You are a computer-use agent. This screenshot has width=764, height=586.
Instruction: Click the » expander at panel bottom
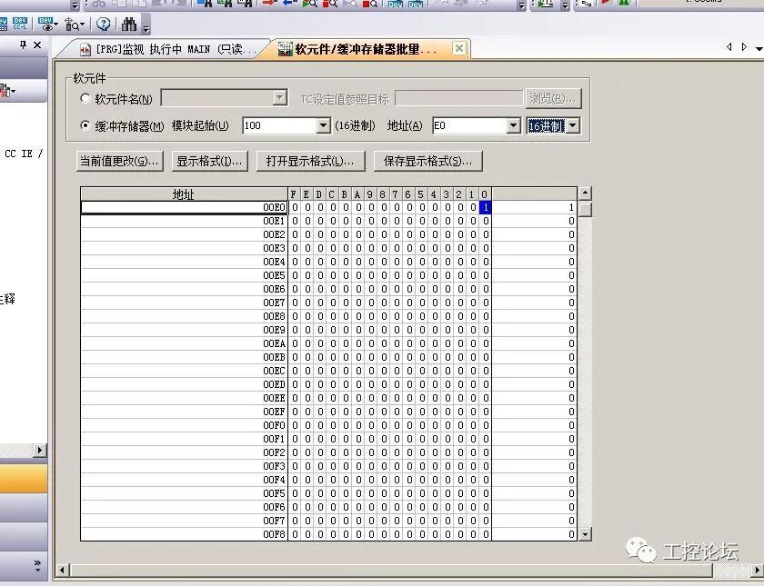click(37, 565)
